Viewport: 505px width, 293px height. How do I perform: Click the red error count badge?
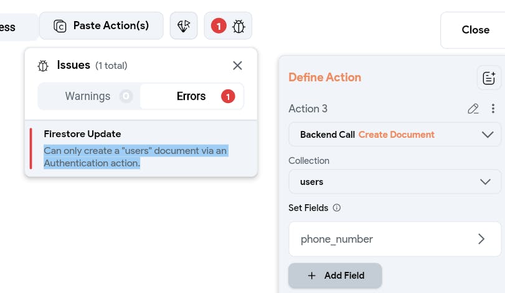point(218,26)
